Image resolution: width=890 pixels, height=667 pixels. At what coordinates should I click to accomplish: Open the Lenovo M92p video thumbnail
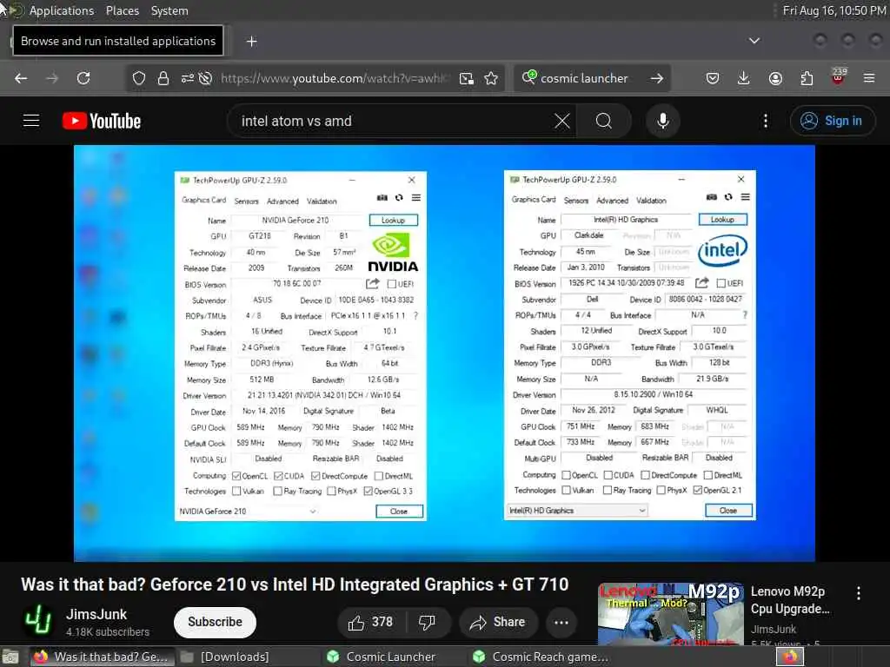670,614
